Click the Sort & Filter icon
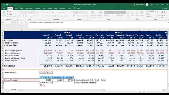 [x=158, y=12]
